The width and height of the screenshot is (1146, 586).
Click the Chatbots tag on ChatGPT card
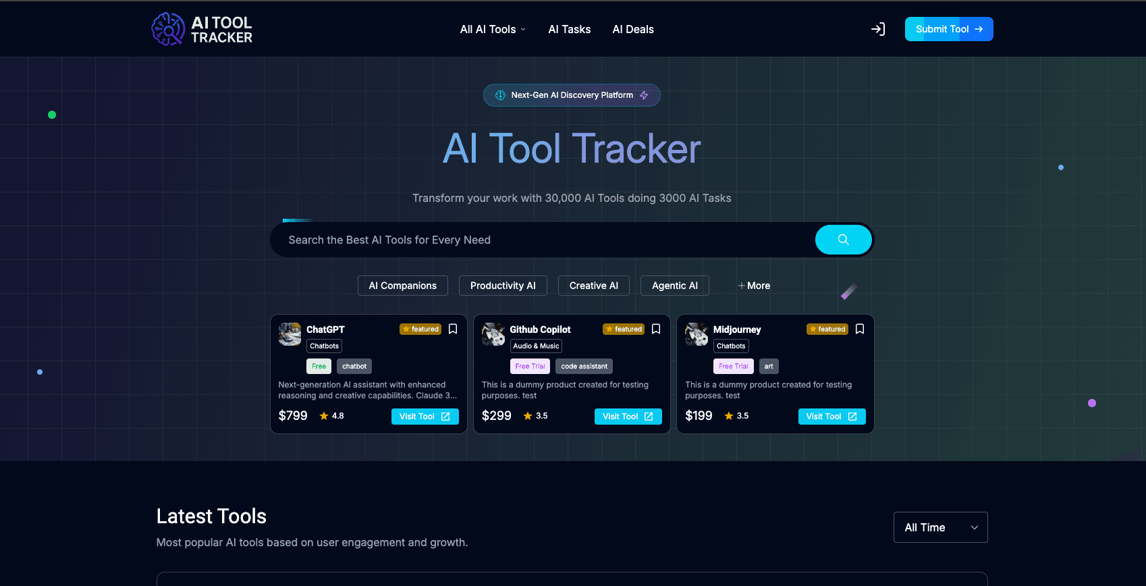[x=325, y=346]
